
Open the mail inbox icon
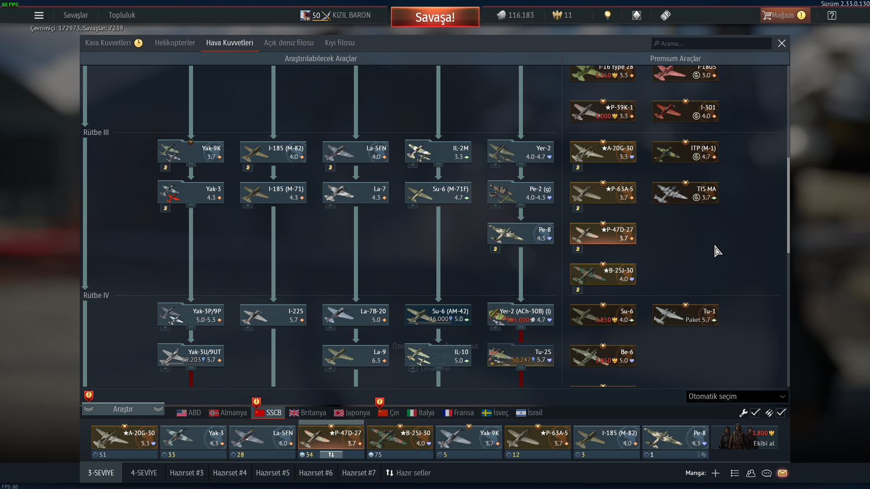(x=783, y=473)
